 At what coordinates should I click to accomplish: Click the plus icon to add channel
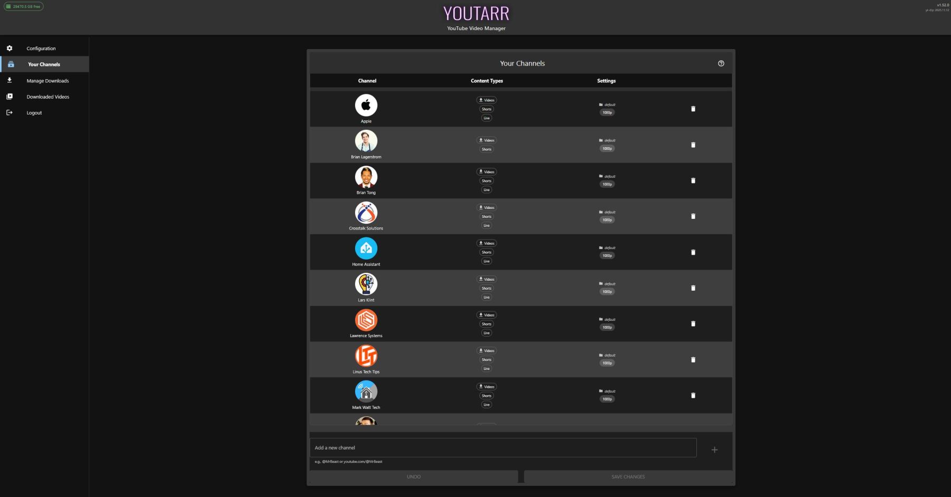714,450
